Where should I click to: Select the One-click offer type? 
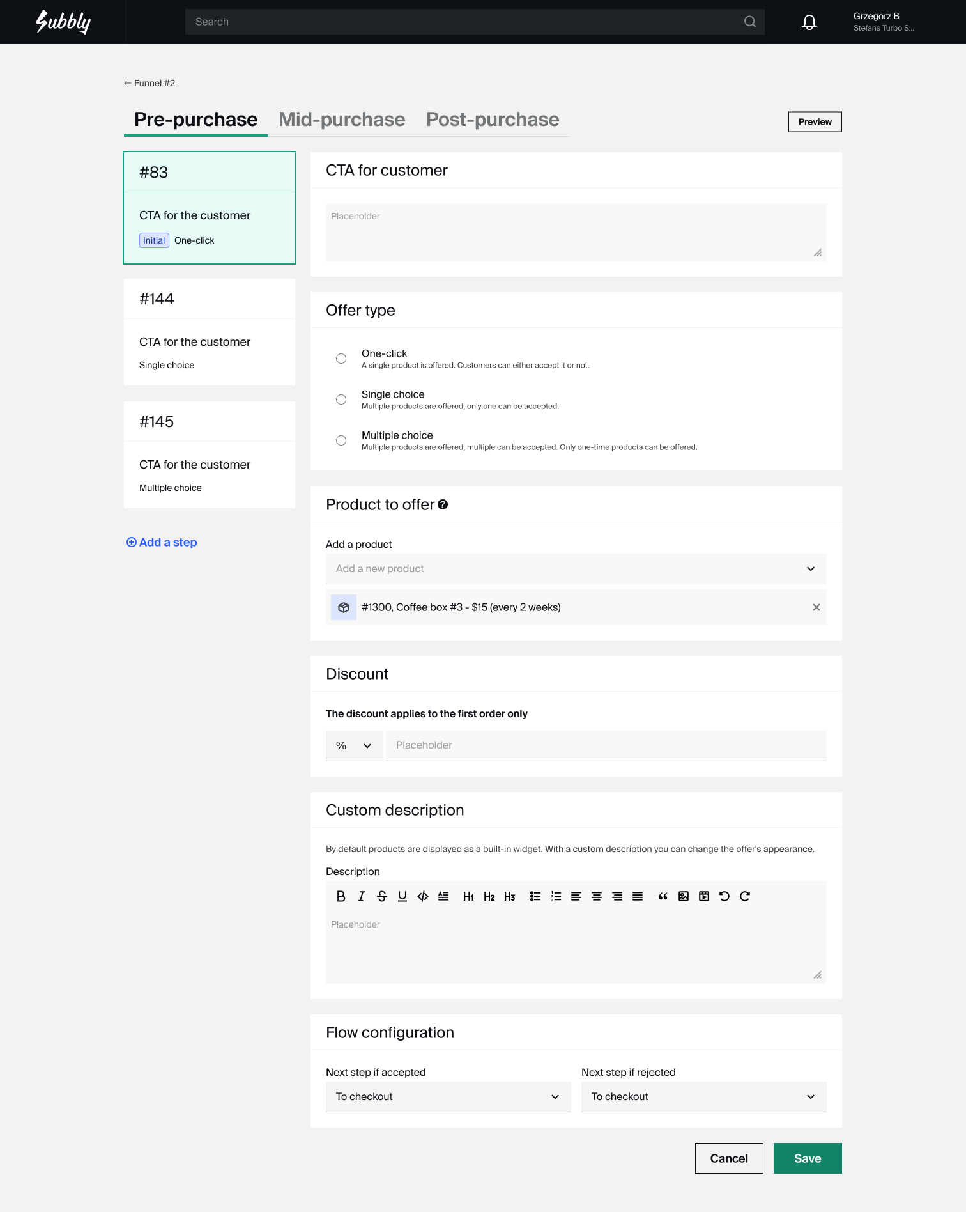(x=341, y=359)
